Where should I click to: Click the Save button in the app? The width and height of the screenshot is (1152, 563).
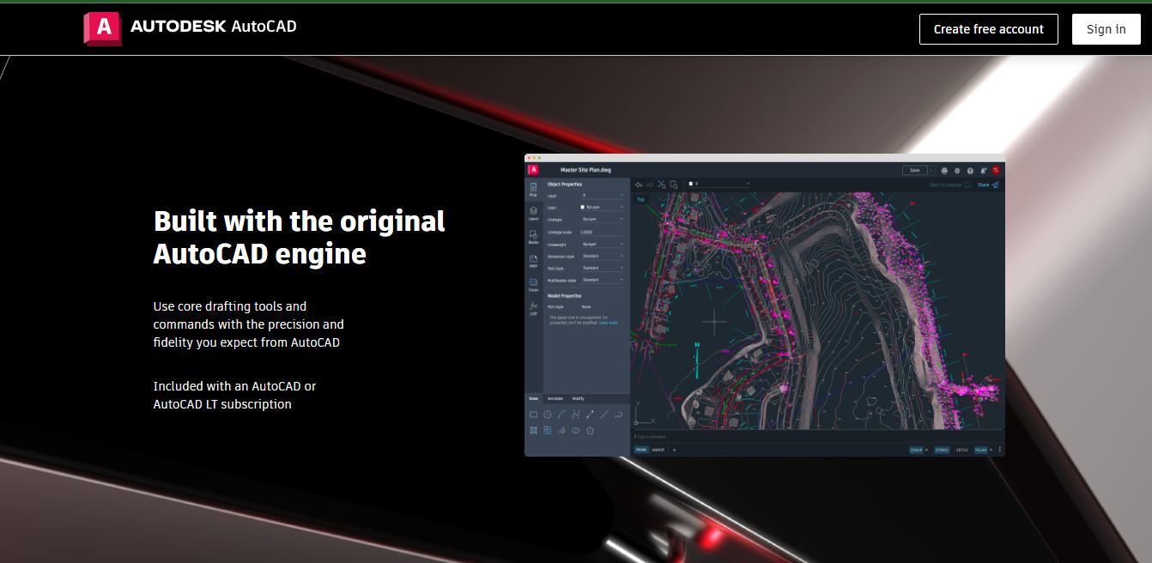click(x=915, y=171)
